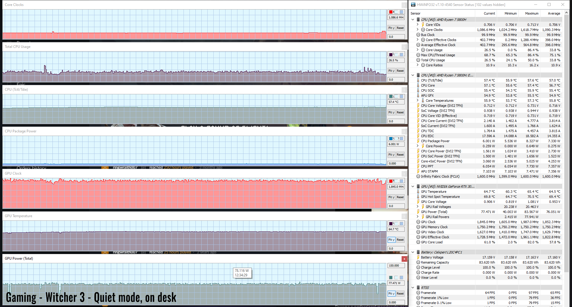This screenshot has width=572, height=307.
Task: Click the chip icon for the NVIDIA GeForce GPU
Action: [x=418, y=187]
